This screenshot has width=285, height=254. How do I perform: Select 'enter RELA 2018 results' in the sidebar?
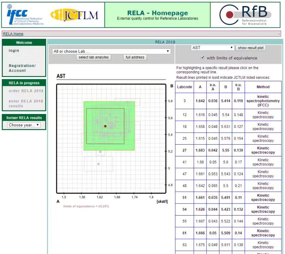tap(26, 103)
